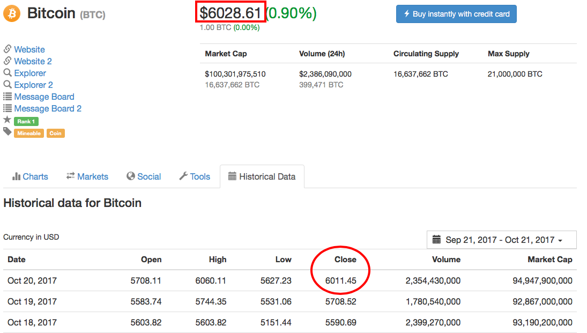Click the list icon beside Message Board 2
The height and width of the screenshot is (333, 587).
tap(7, 108)
